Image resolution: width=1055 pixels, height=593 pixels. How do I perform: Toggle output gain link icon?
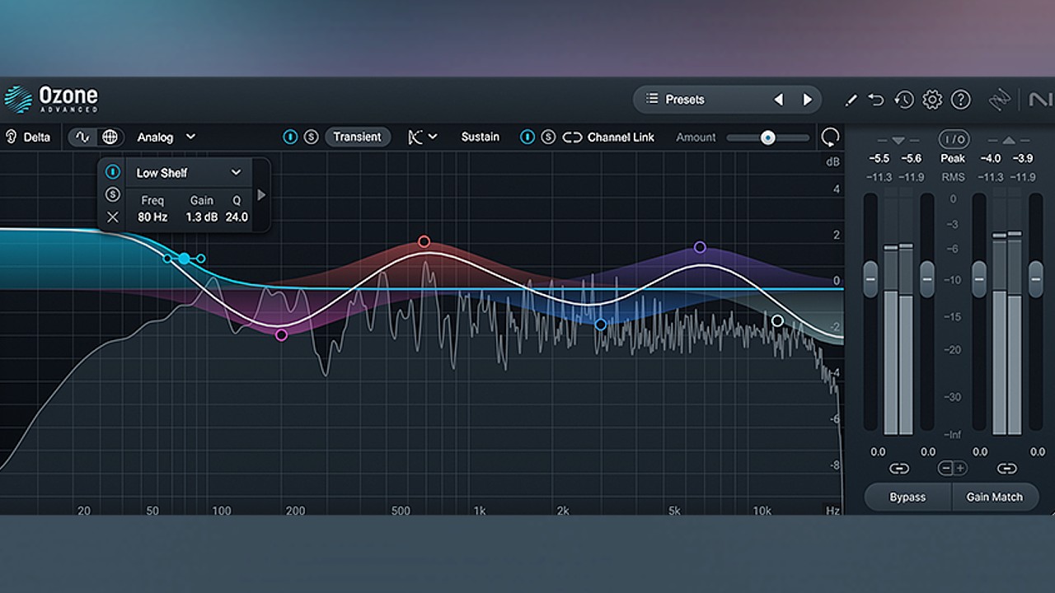(x=1007, y=469)
